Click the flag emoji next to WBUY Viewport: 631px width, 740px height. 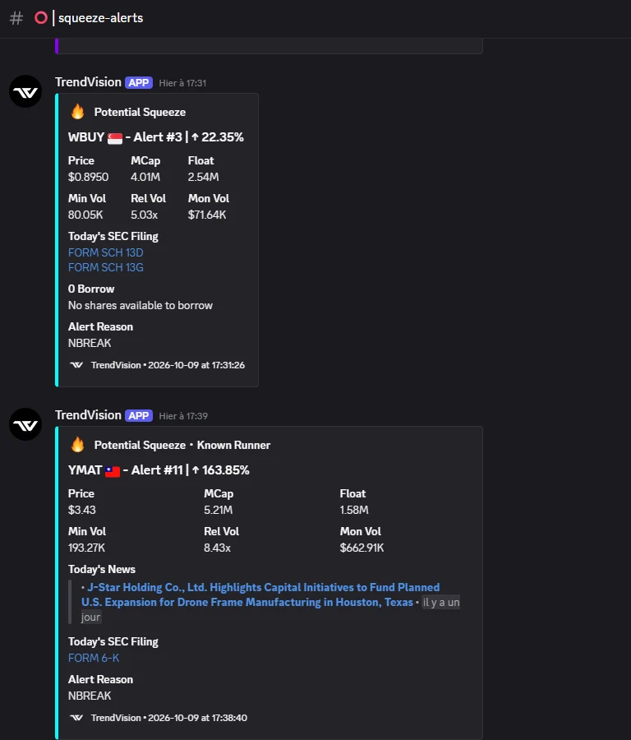point(114,138)
